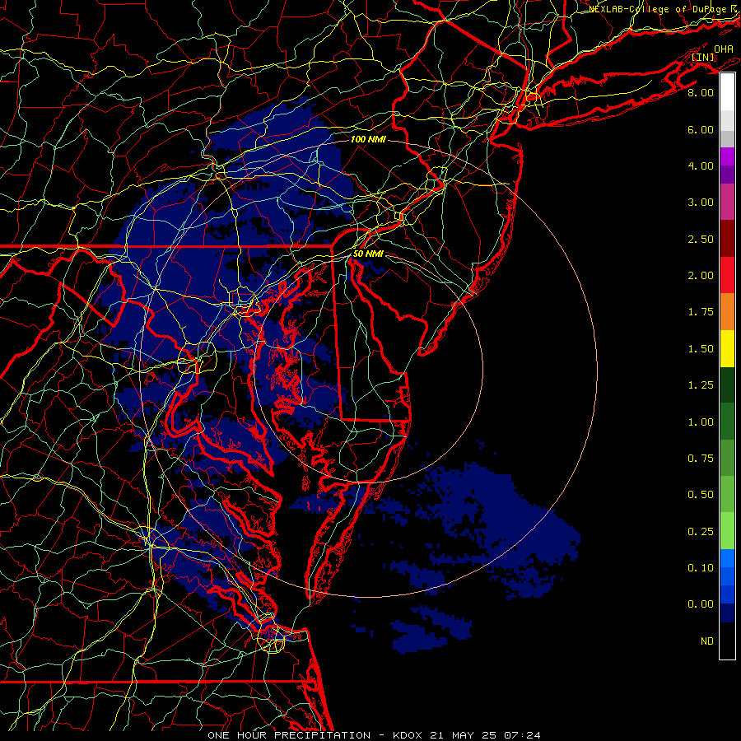
Task: Click the KDOX radar site identifier
Action: pos(408,735)
